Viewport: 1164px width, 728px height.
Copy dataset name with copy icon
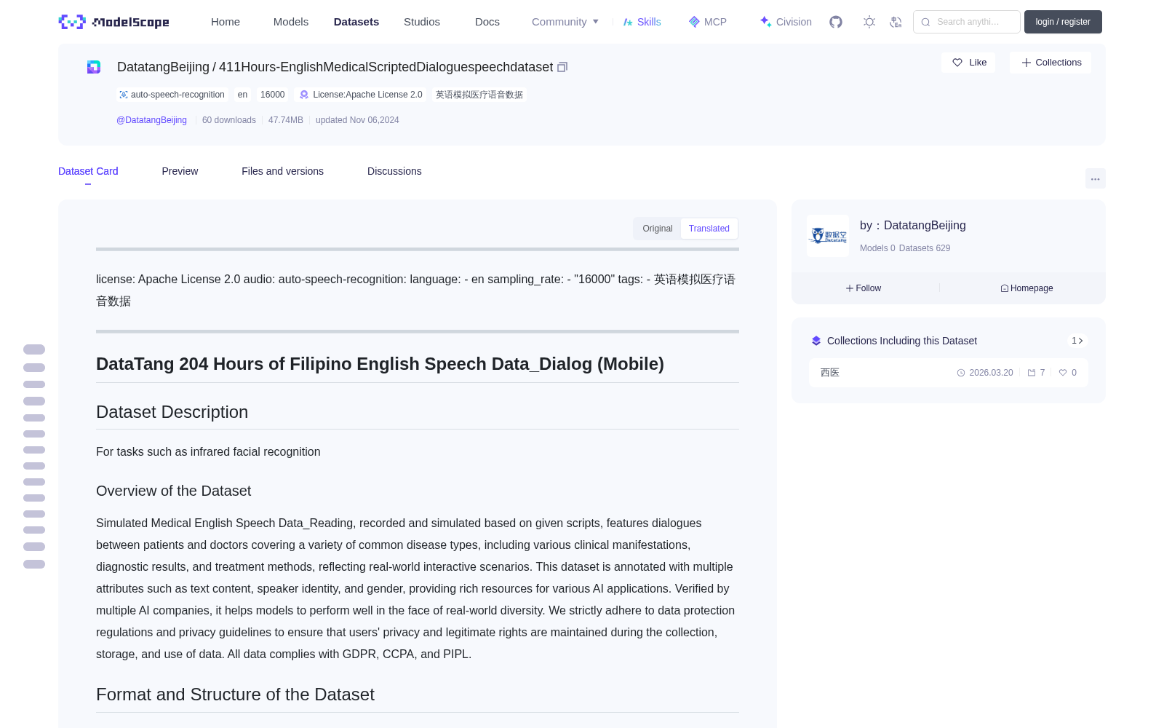(562, 67)
